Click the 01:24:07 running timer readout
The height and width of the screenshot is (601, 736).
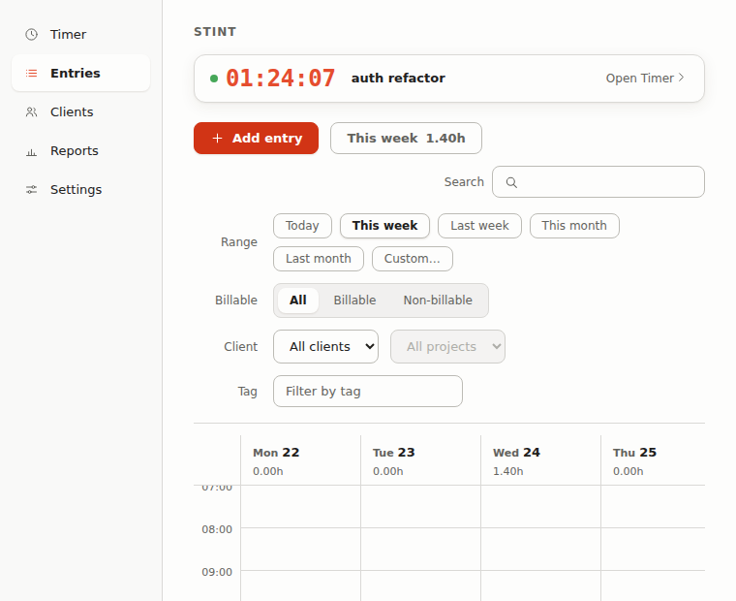[x=280, y=78]
